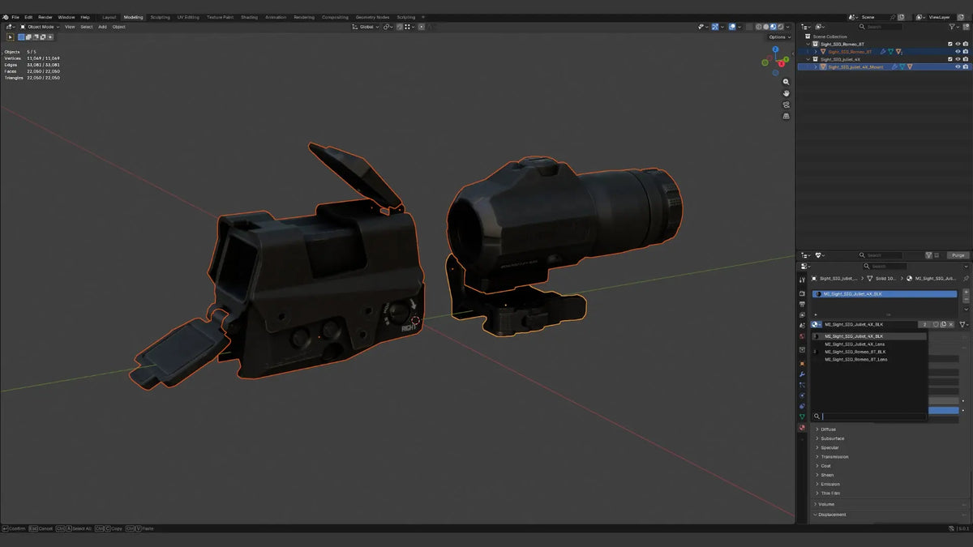The height and width of the screenshot is (547, 973).
Task: Open the Modifiers wrench properties tab
Action: click(x=802, y=374)
